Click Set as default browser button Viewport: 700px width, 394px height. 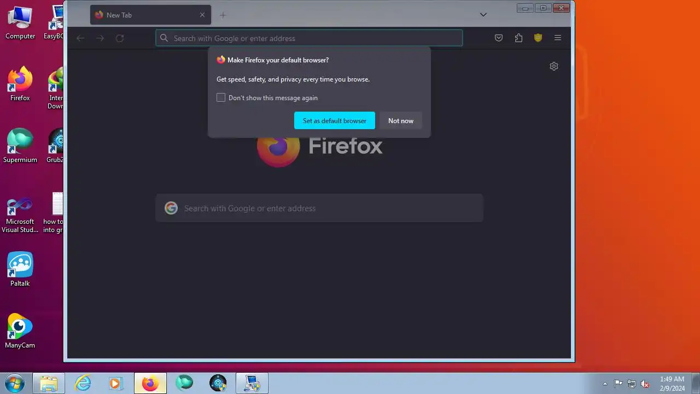click(x=335, y=120)
